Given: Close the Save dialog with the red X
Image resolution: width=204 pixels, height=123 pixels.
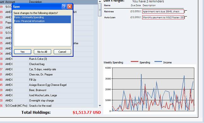Looking at the screenshot, I should tap(70, 7).
